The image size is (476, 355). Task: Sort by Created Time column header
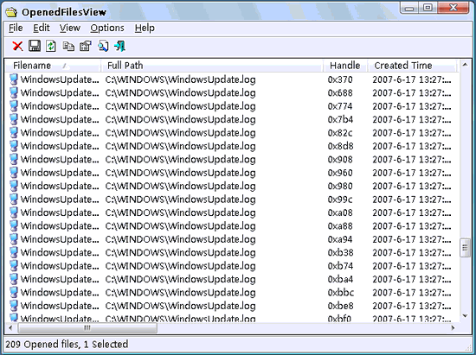pos(413,66)
